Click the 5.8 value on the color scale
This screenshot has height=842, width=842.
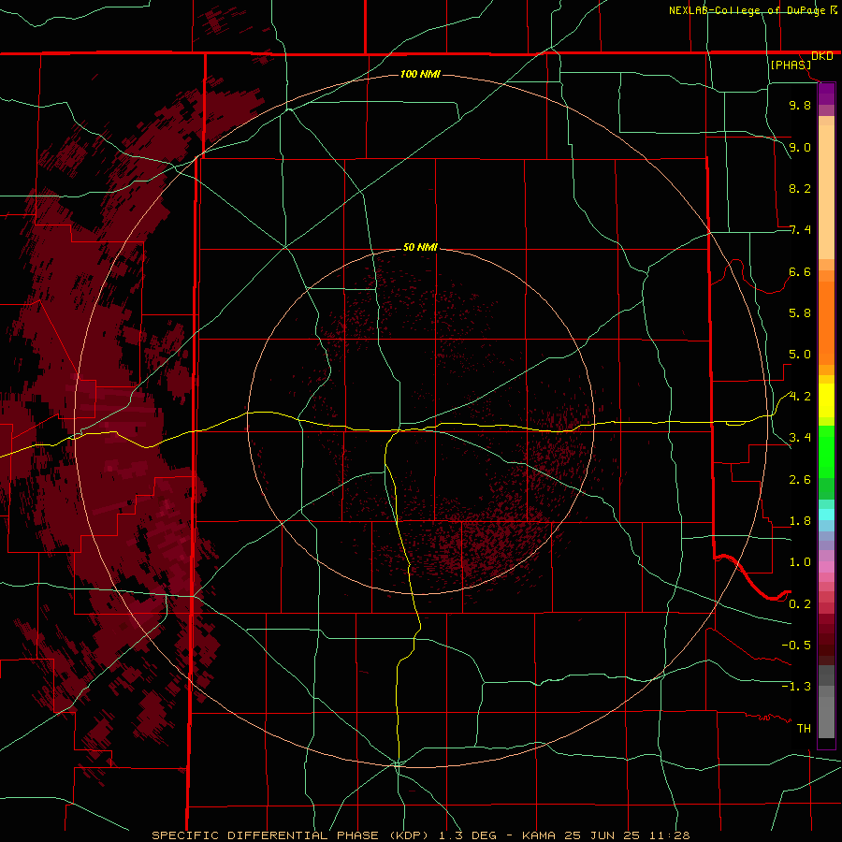pyautogui.click(x=800, y=313)
